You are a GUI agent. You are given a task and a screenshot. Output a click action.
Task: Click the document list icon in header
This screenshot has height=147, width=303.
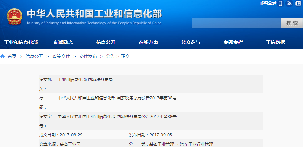299,3
